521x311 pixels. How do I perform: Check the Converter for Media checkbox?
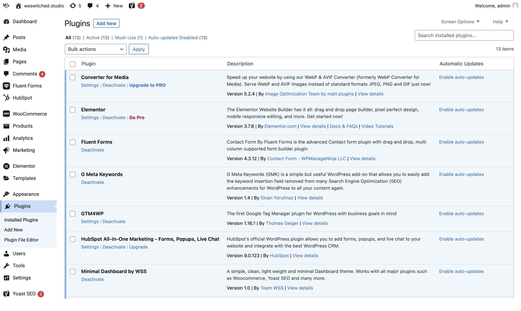(x=73, y=77)
